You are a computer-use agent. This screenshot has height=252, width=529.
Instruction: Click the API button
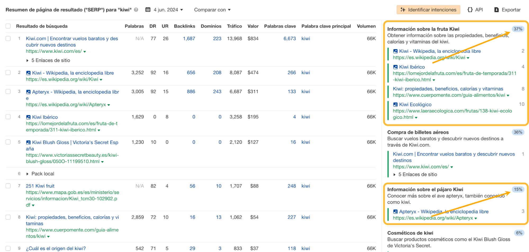coord(475,10)
